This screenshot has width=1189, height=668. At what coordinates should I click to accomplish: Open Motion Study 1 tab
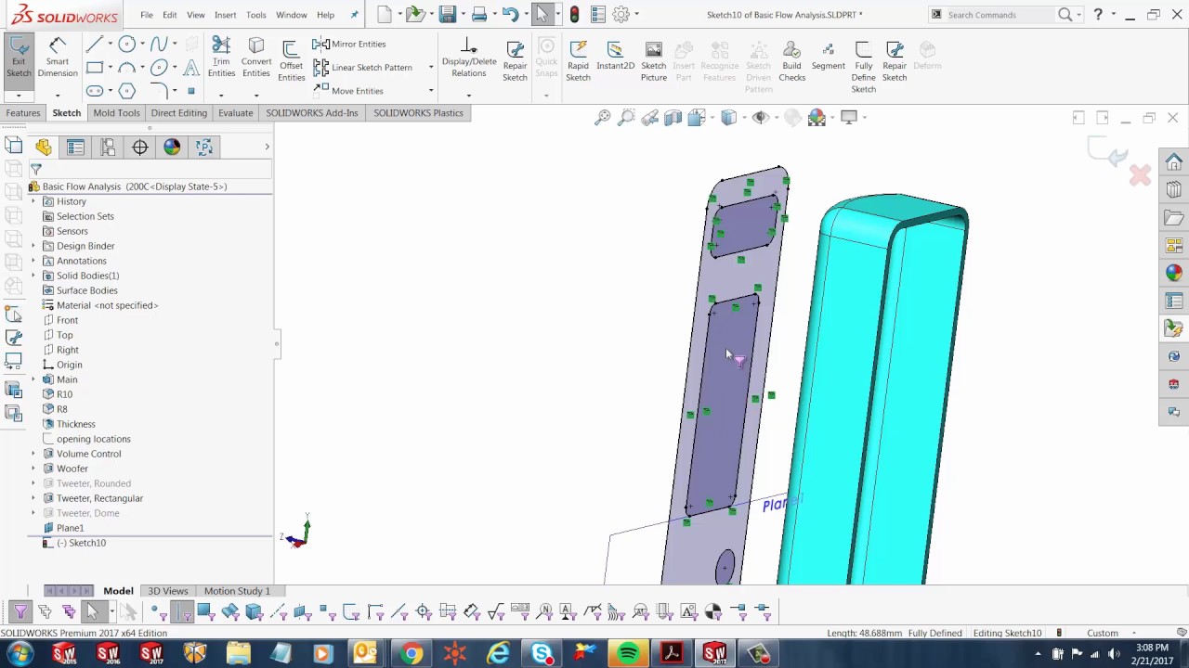point(237,591)
